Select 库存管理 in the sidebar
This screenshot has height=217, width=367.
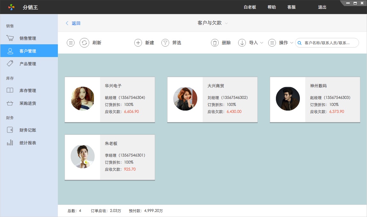(28, 90)
